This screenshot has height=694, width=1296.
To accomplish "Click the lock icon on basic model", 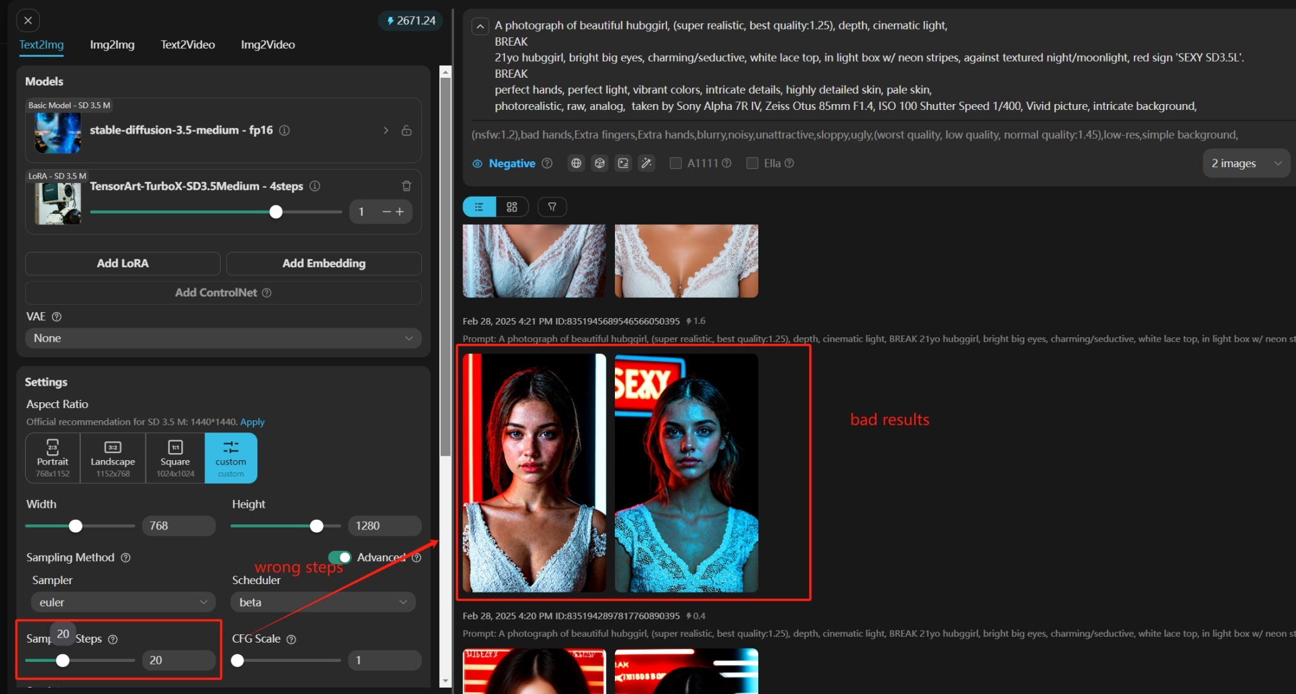I will tap(406, 130).
